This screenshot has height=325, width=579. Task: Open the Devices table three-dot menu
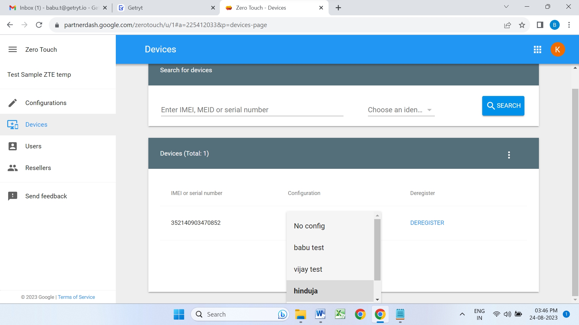coord(509,155)
